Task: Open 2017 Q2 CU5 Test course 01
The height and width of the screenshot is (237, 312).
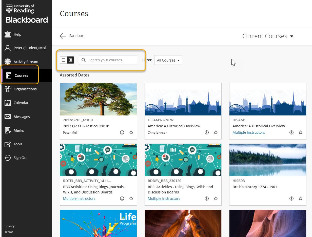Action: pyautogui.click(x=86, y=126)
